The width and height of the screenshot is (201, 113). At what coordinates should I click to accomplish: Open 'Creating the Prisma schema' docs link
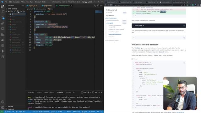[116, 29]
